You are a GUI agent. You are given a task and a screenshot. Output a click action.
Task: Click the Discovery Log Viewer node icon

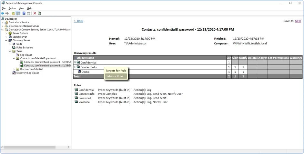[14, 73]
